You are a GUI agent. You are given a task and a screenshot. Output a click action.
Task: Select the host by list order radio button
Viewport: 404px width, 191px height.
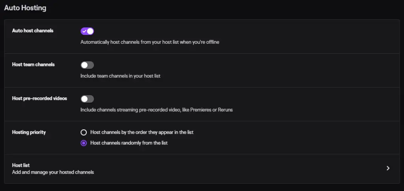84,133
